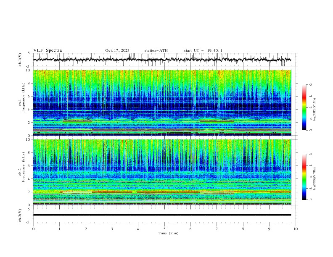This screenshot has height=257, width=333.
Task: Click tick label "2" on the time axis
Action: pos(86,229)
